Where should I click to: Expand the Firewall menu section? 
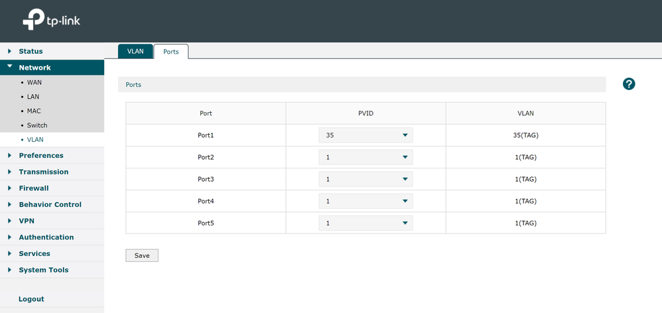point(34,188)
